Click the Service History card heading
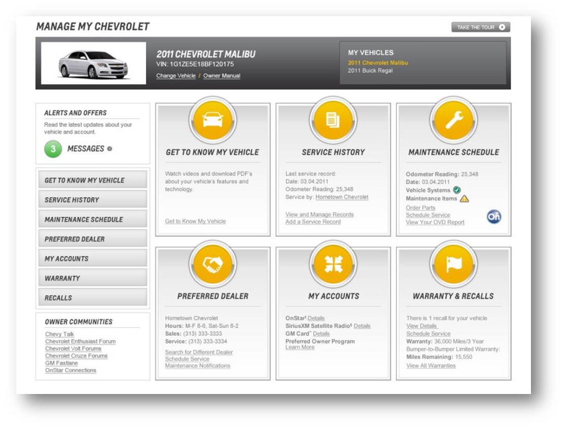 333,152
